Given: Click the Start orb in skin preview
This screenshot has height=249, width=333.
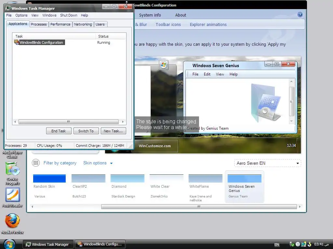Looking at the screenshot, I should coord(164,65).
